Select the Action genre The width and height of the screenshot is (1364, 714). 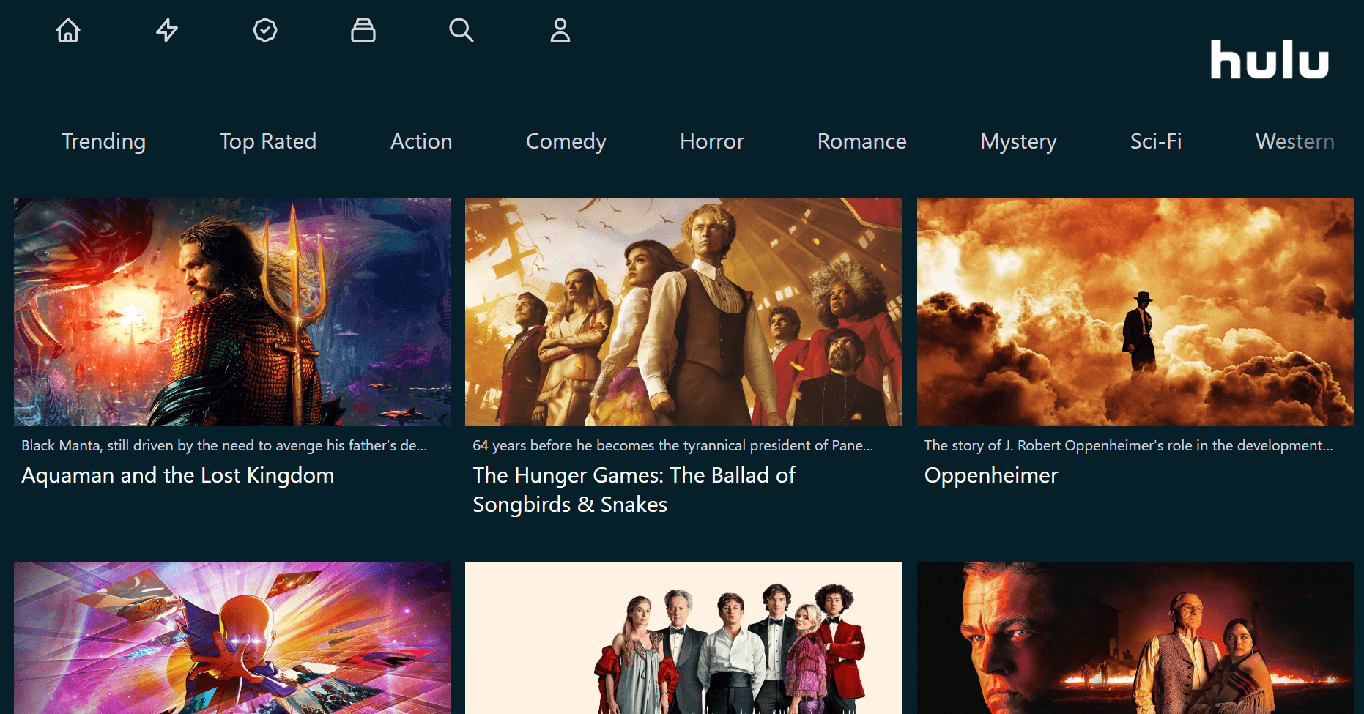pos(421,141)
